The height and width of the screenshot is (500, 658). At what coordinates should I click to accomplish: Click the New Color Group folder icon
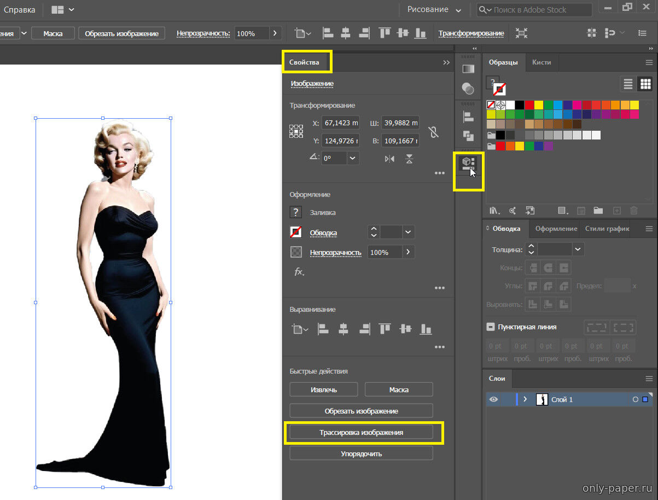(598, 210)
